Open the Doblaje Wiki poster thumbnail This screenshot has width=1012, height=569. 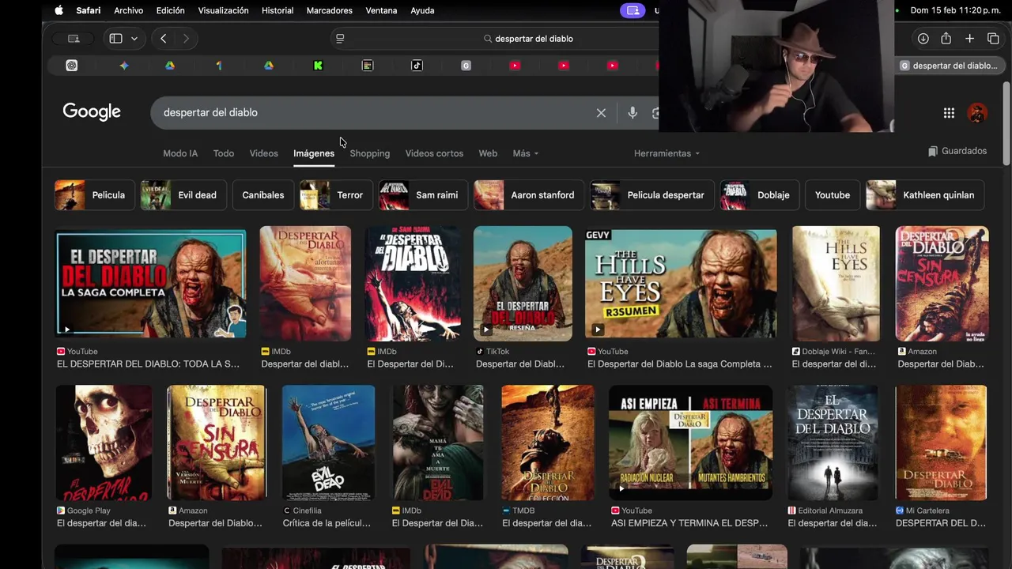pos(836,284)
